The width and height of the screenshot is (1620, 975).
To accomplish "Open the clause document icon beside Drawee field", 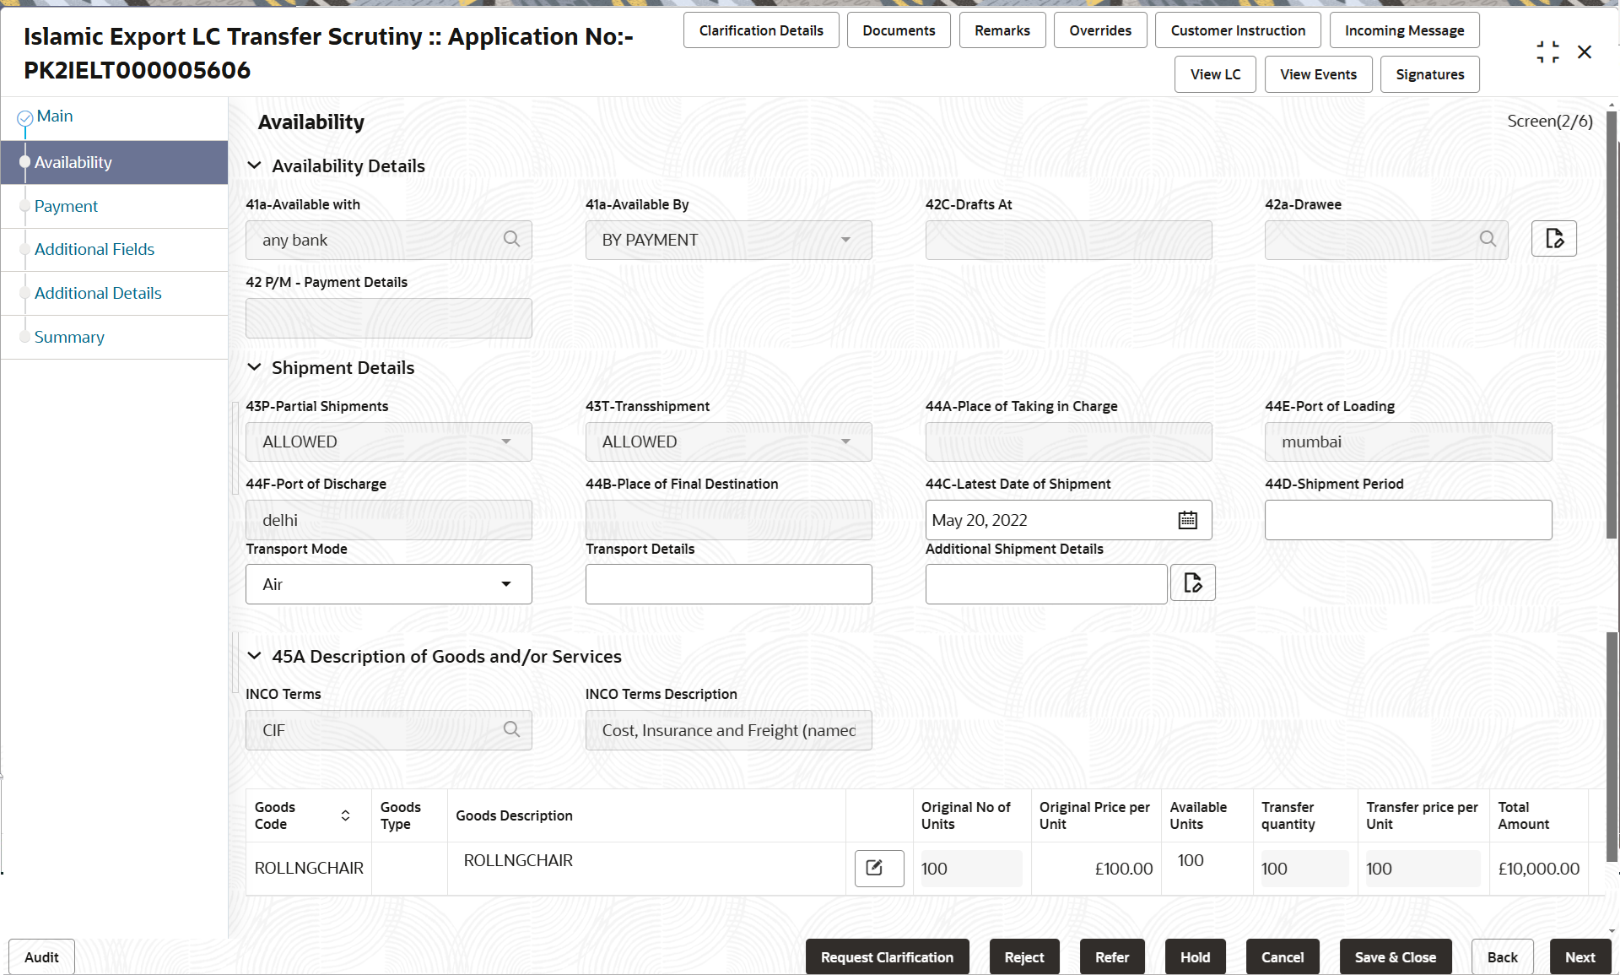I will point(1553,239).
